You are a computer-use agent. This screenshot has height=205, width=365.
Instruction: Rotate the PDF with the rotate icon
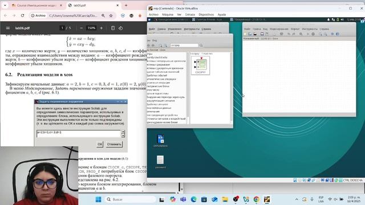click(x=120, y=28)
